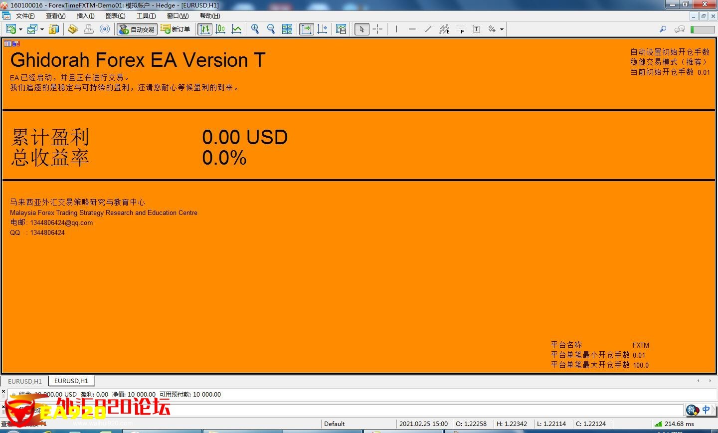
Task: Open the 窗口(W) menu
Action: (178, 16)
